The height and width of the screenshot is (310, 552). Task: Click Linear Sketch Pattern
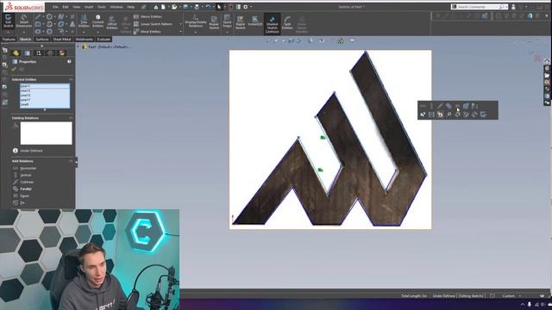tap(153, 24)
